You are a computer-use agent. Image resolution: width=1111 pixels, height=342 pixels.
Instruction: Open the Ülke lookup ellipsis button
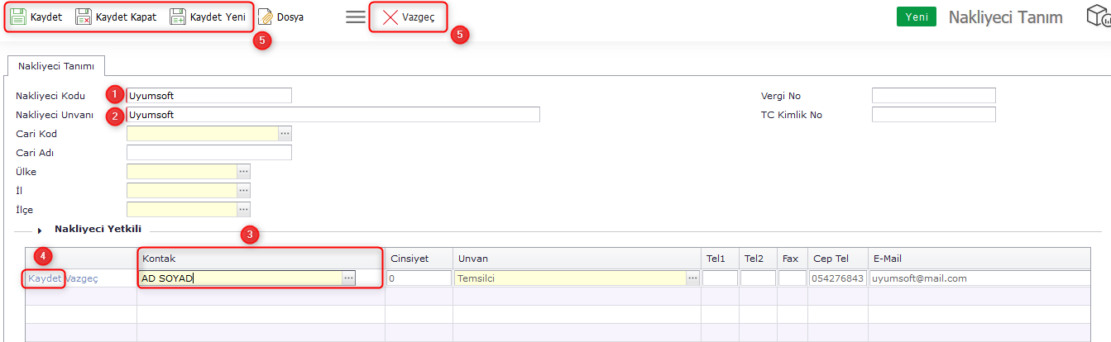pos(243,171)
